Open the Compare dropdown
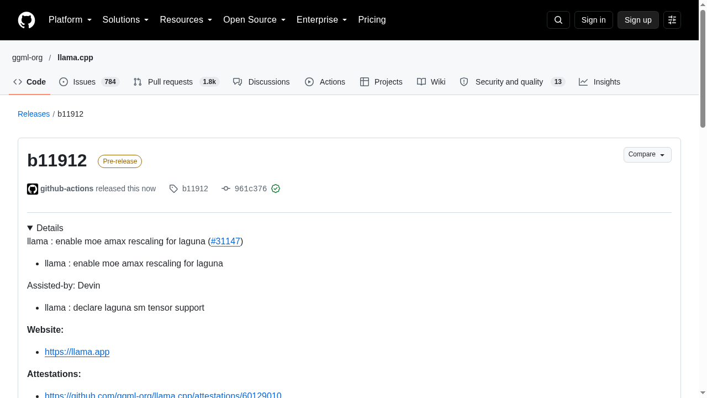This screenshot has height=398, width=707. coord(647,155)
